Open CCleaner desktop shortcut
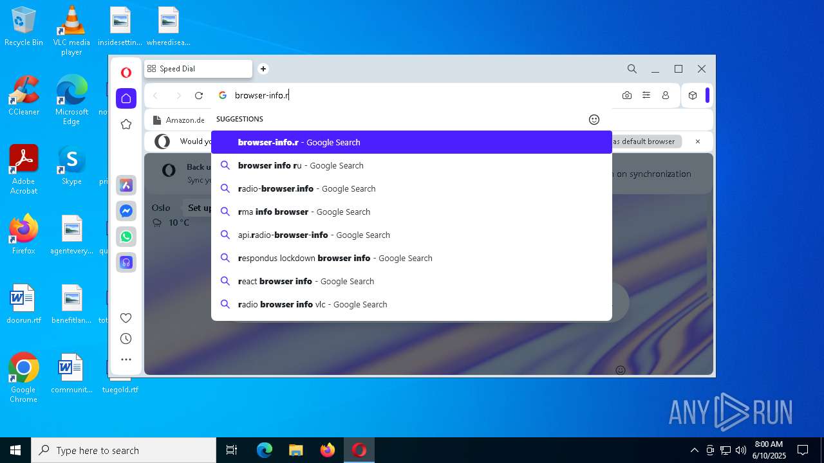This screenshot has height=463, width=824. (x=24, y=96)
